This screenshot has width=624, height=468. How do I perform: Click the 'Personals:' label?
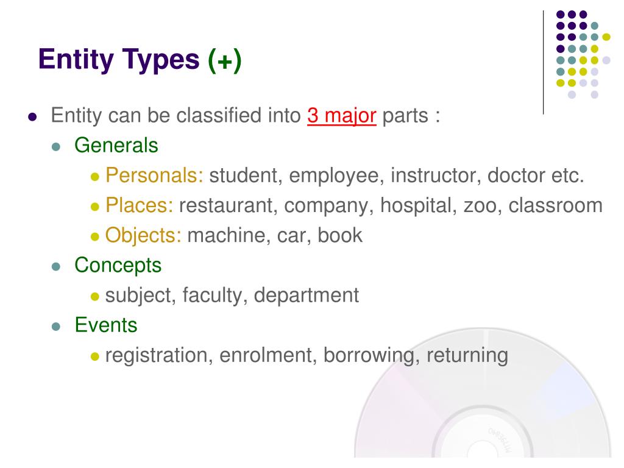coord(154,175)
